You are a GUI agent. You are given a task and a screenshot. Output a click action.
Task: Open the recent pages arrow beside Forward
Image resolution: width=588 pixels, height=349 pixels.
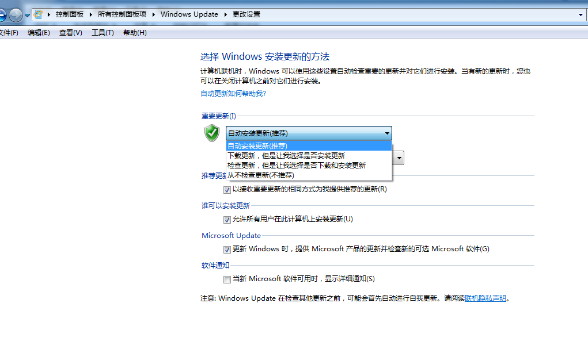[x=28, y=16]
